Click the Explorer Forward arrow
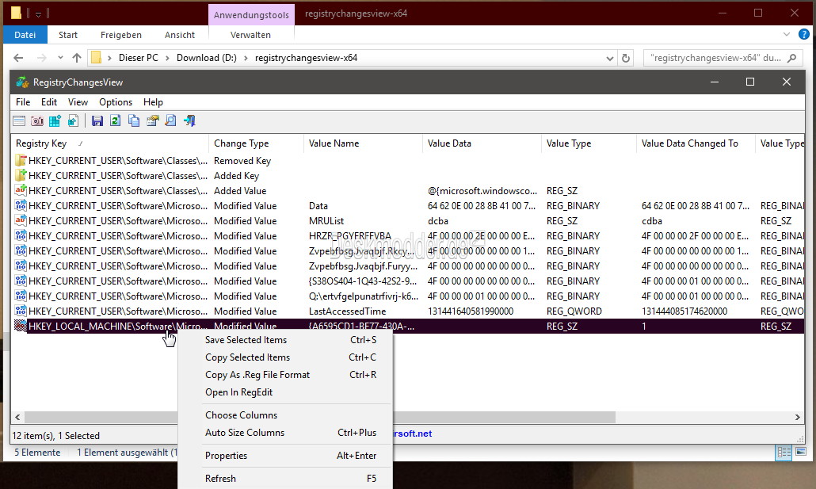The width and height of the screenshot is (816, 489). tap(42, 58)
